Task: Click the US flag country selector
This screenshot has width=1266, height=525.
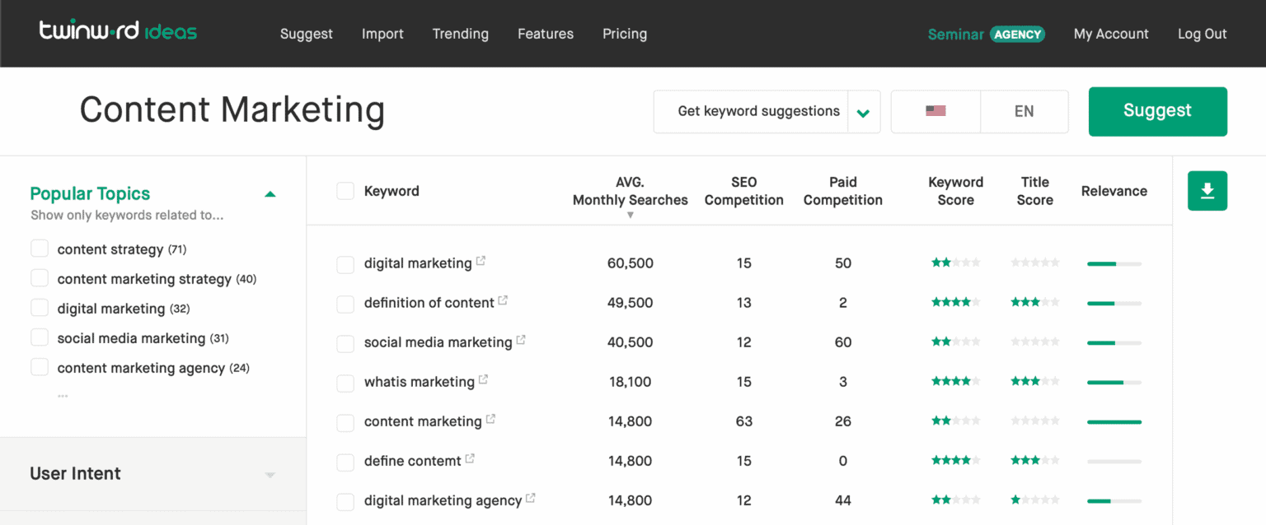Action: (935, 111)
